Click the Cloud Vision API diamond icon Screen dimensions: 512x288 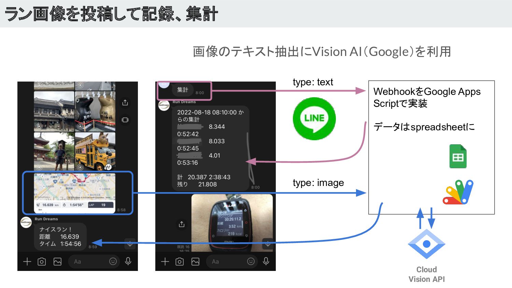(426, 244)
